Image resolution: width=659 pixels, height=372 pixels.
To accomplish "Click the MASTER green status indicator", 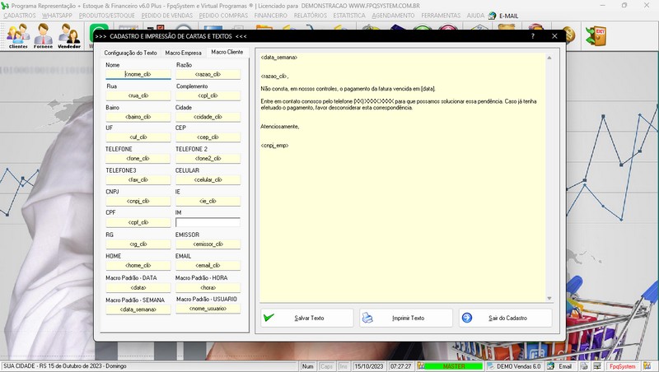I will click(454, 366).
